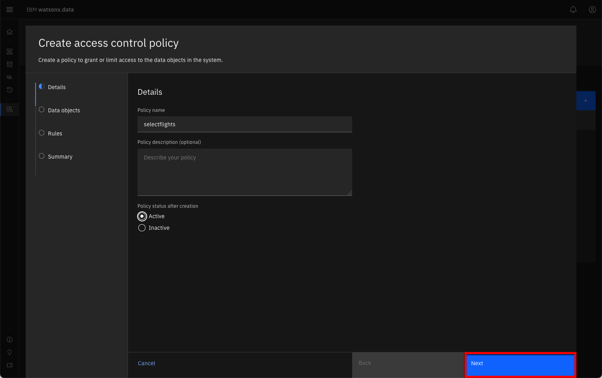Cancel policy creation
Image resolution: width=602 pixels, height=378 pixels.
(x=146, y=363)
